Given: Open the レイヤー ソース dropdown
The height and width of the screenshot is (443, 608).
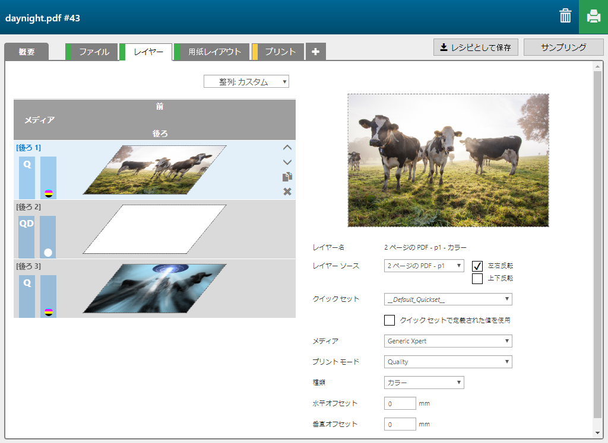Looking at the screenshot, I should [x=424, y=266].
